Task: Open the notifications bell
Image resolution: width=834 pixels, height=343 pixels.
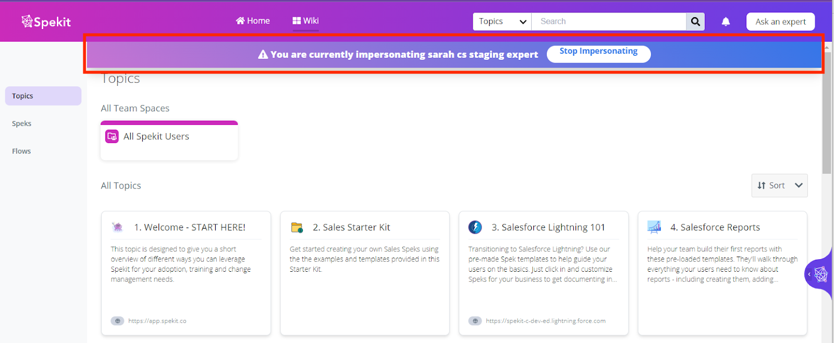Action: coord(726,21)
